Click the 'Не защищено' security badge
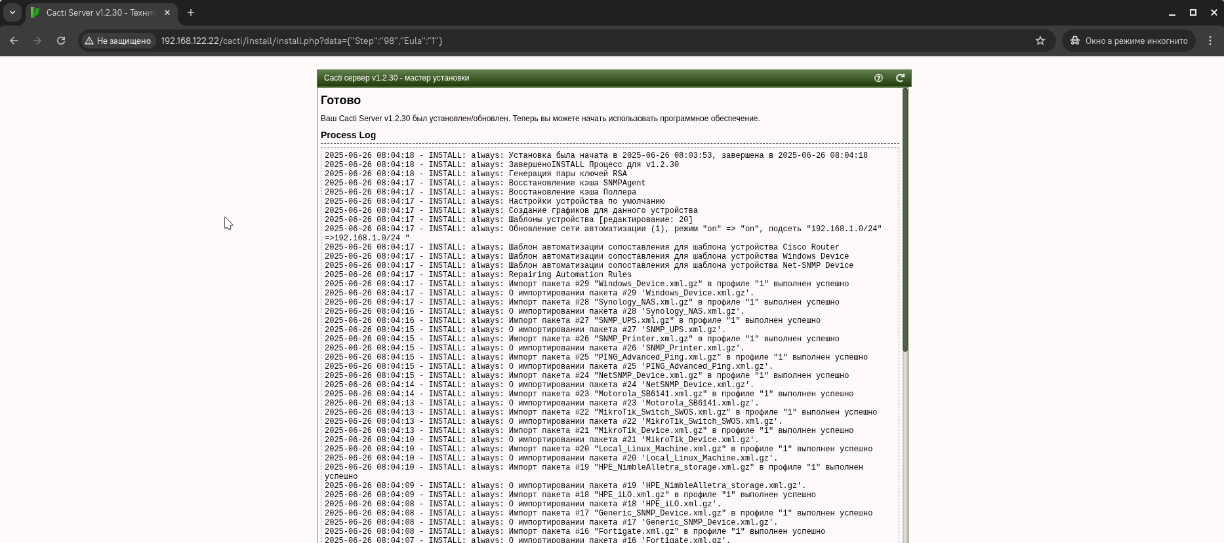Viewport: 1224px width, 543px height. (x=117, y=41)
